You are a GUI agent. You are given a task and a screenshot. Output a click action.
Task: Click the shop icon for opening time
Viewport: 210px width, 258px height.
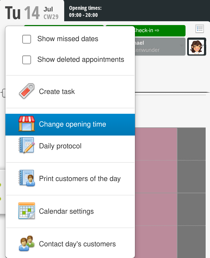coord(27,124)
